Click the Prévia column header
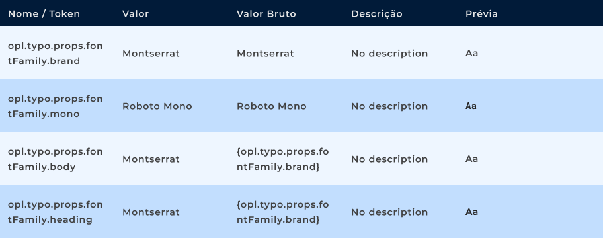 (x=481, y=14)
